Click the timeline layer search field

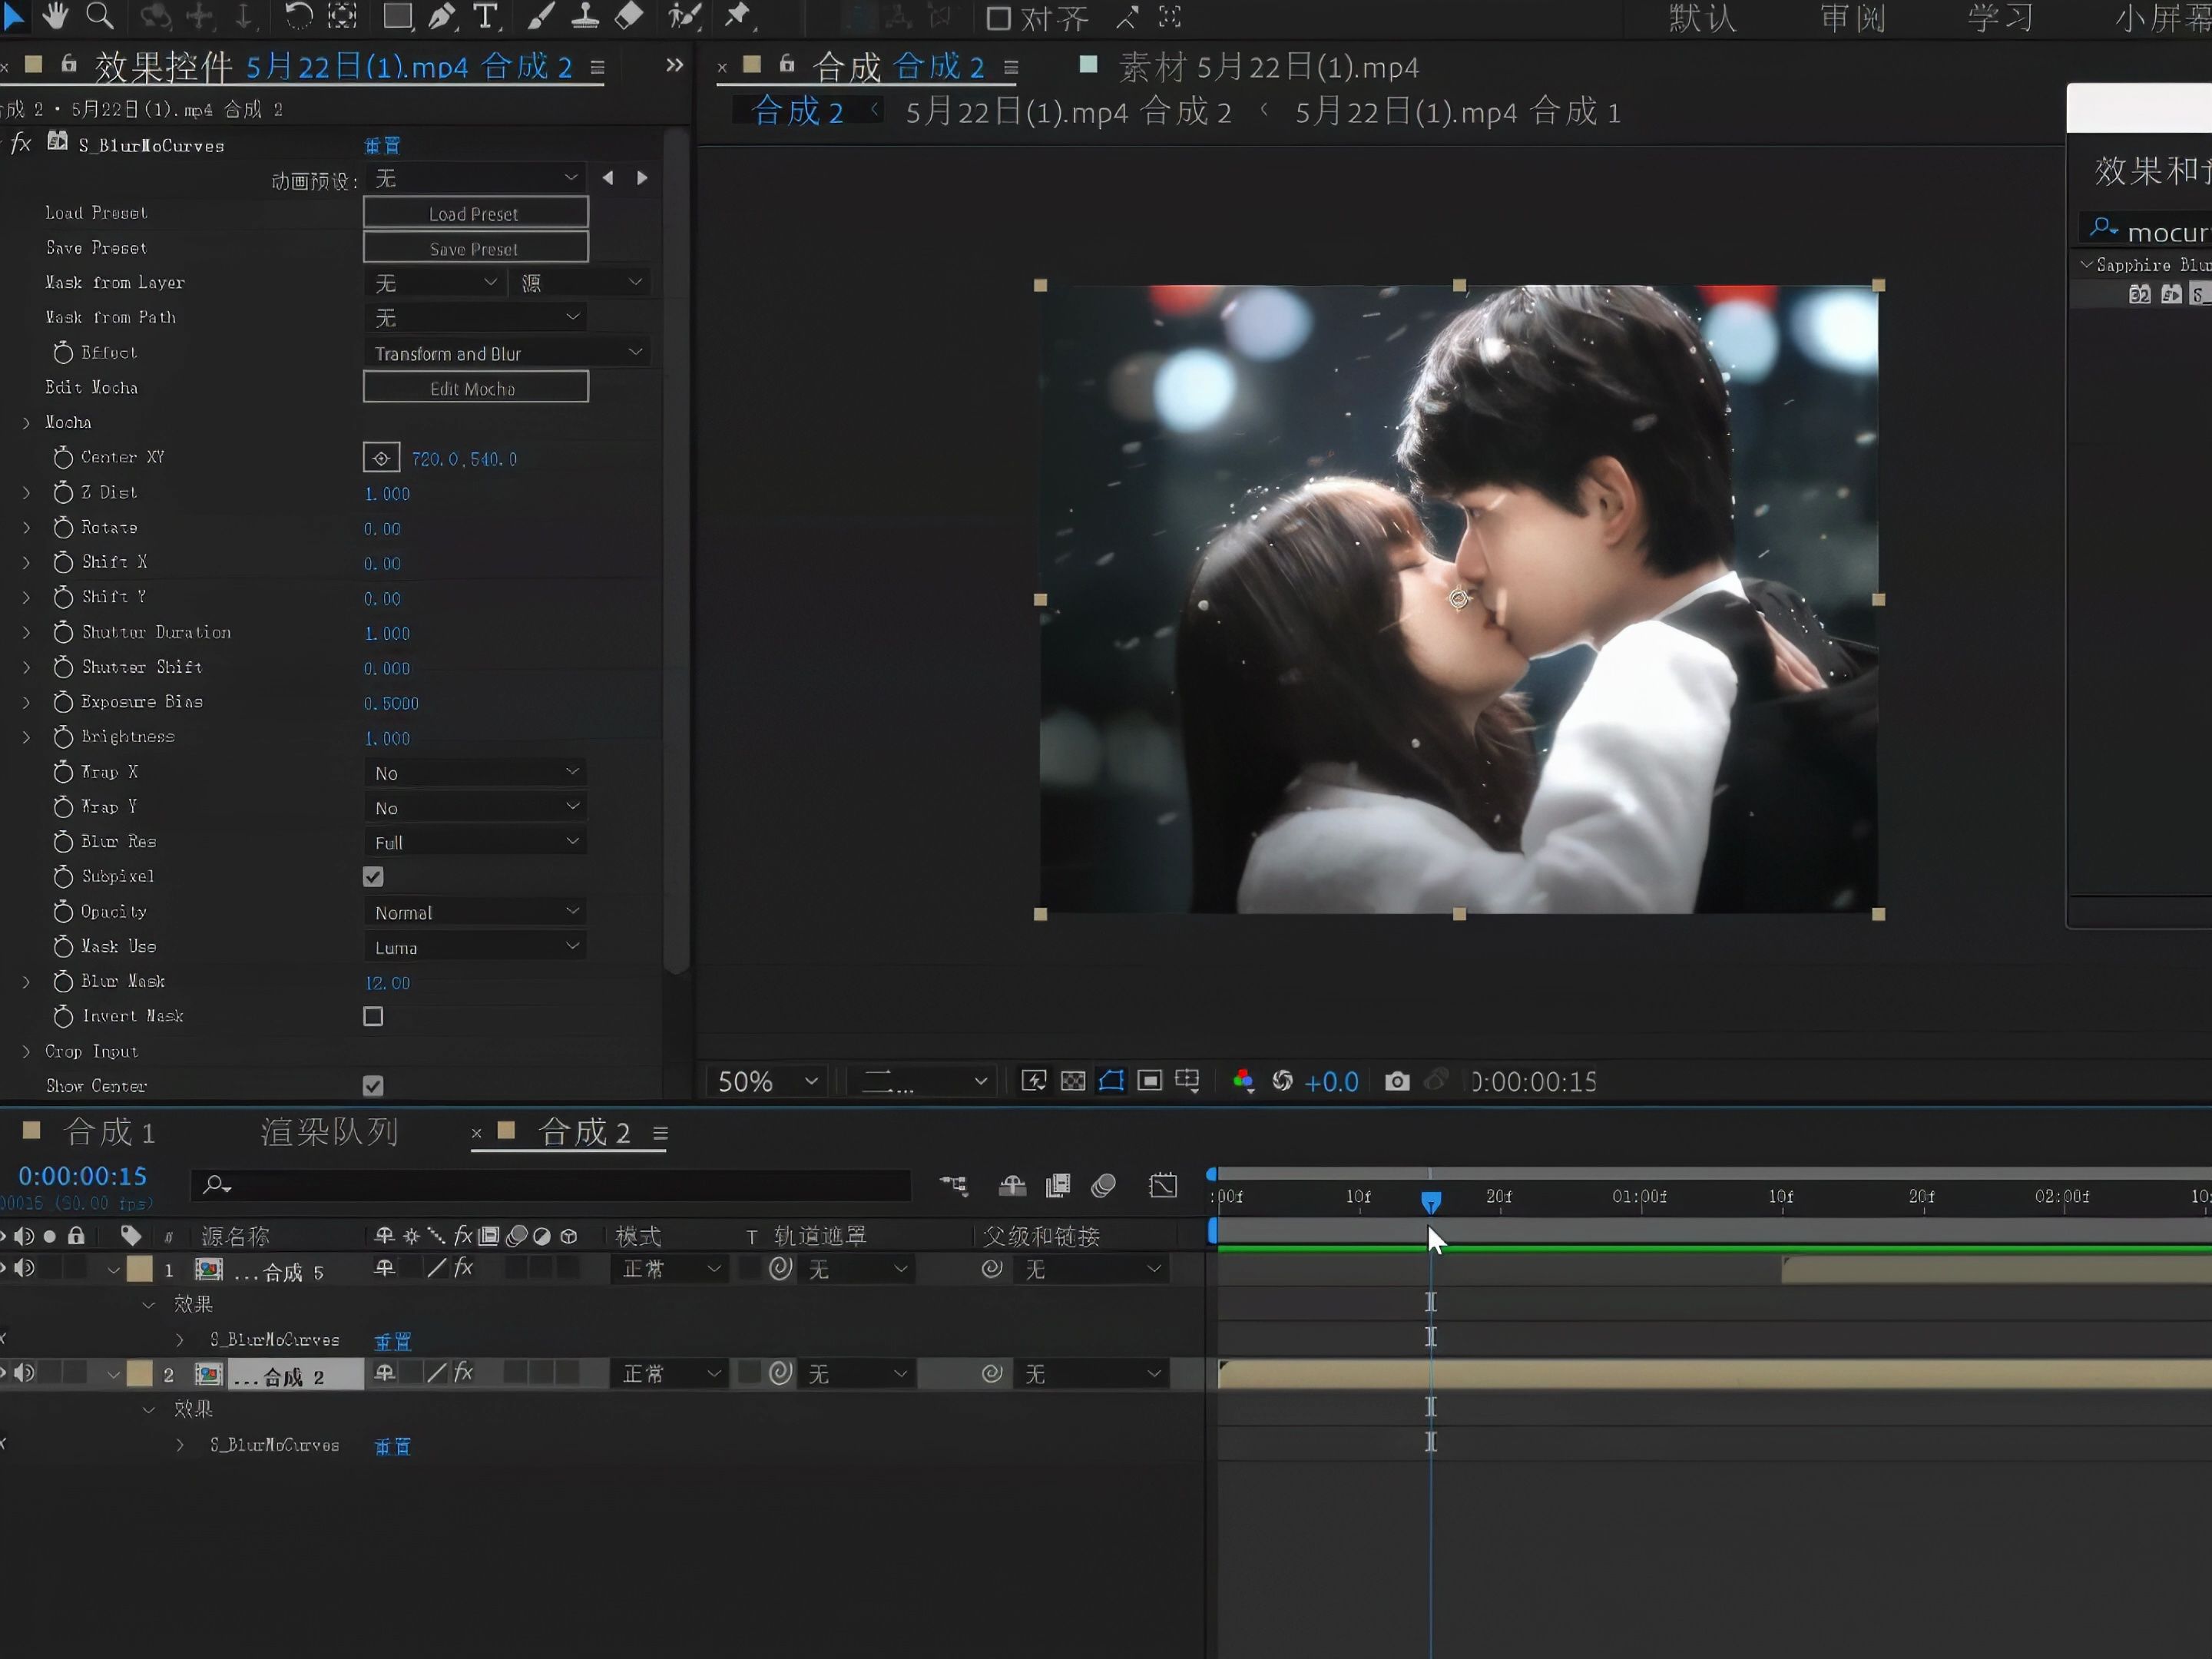point(560,1185)
